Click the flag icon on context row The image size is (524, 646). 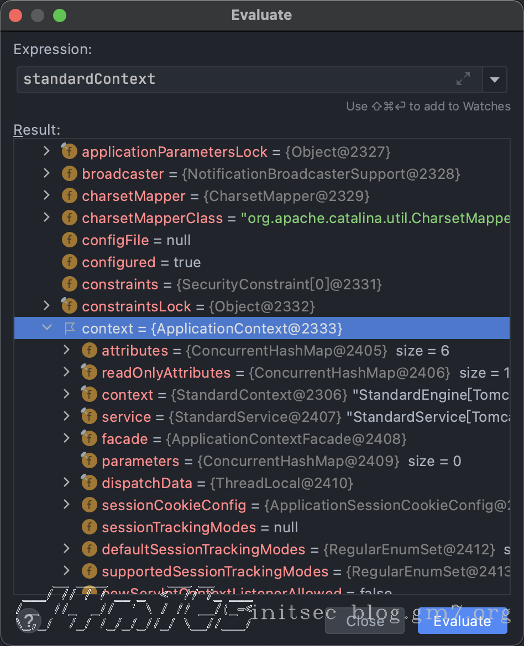(70, 329)
